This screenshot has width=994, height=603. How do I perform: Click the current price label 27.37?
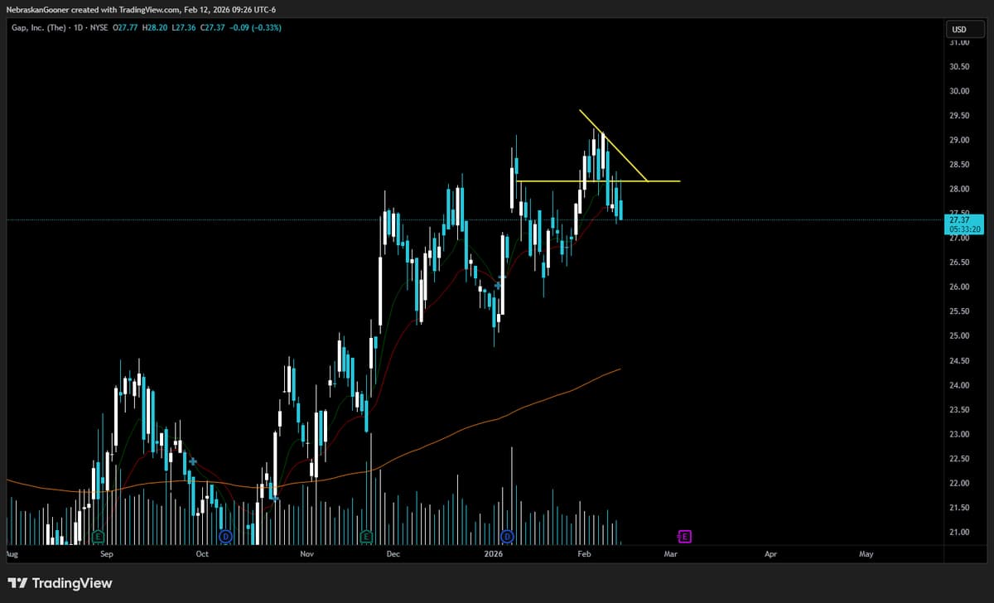(x=961, y=219)
